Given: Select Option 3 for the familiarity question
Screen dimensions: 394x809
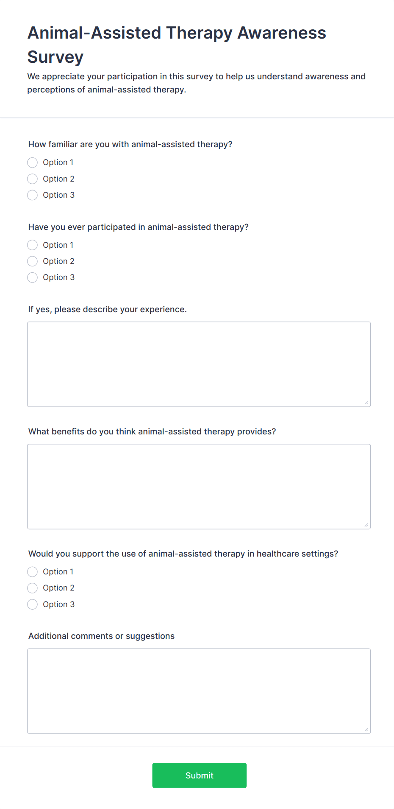Looking at the screenshot, I should [x=32, y=195].
